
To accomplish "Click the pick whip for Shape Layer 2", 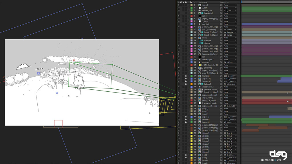I will [x=221, y=87].
